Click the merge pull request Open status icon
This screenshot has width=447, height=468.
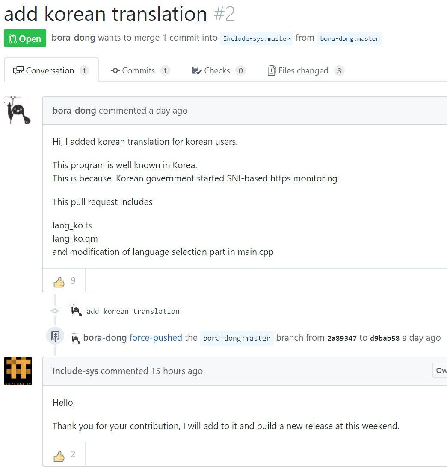12,38
